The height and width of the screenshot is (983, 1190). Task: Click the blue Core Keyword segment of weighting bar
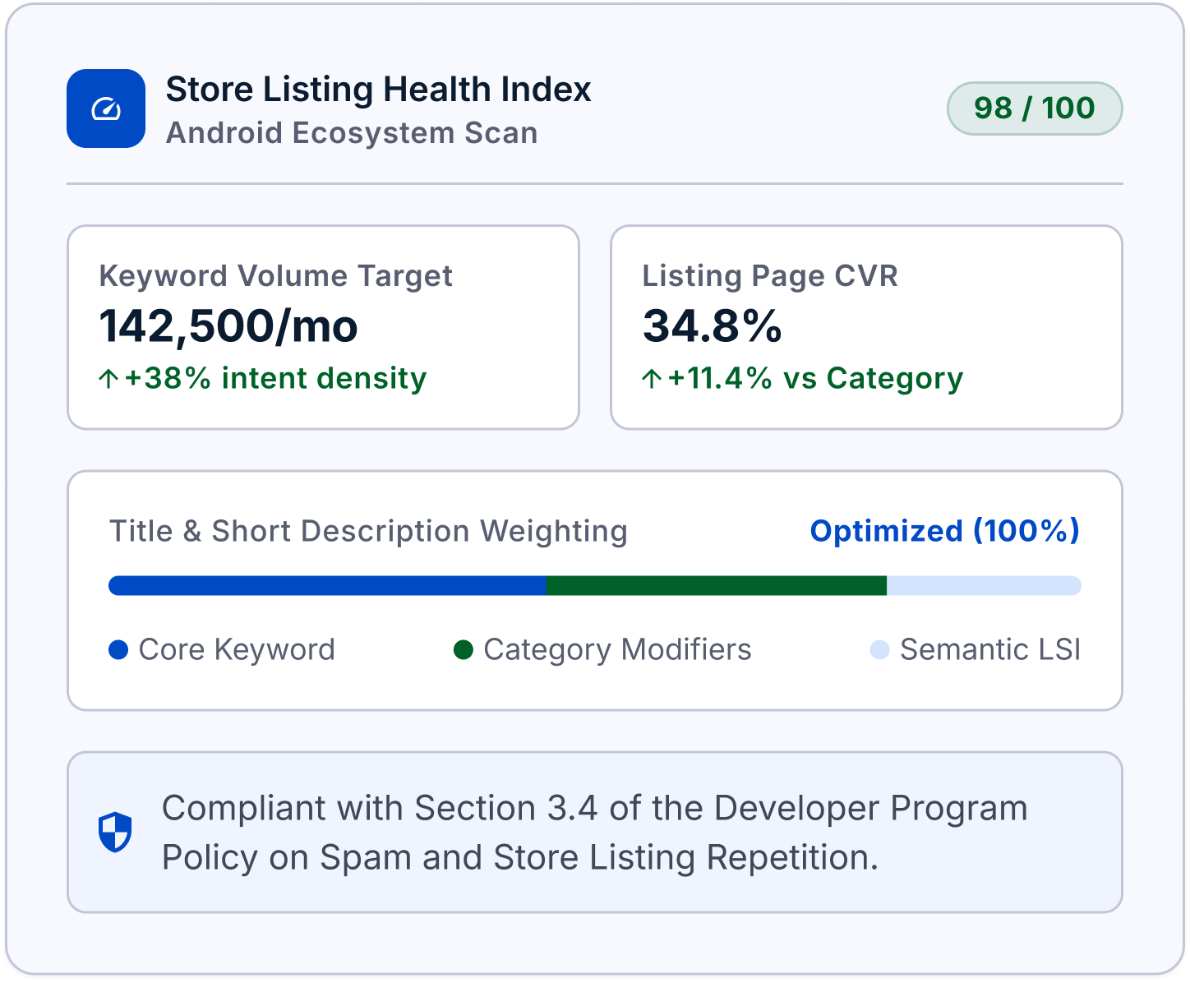(327, 585)
